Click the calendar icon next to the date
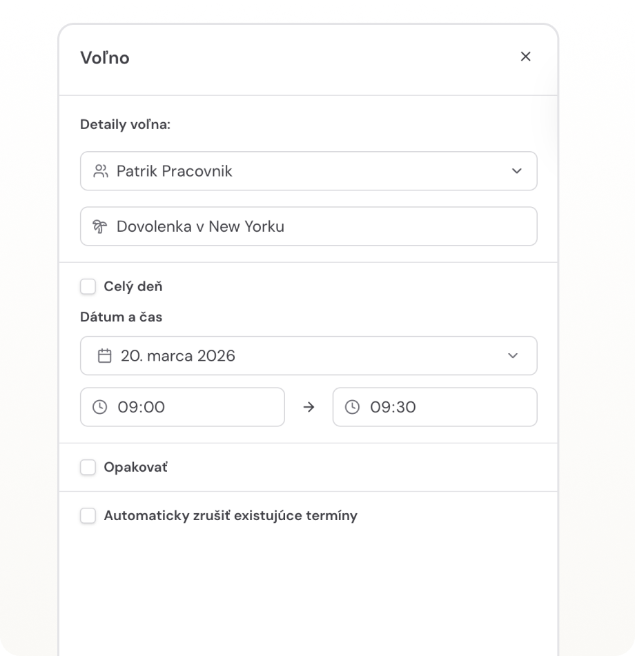The height and width of the screenshot is (656, 635). pos(104,355)
